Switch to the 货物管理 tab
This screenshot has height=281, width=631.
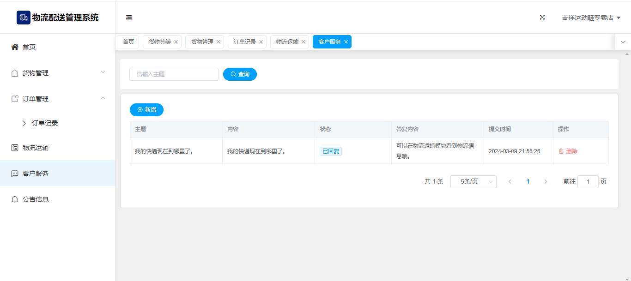coord(202,42)
